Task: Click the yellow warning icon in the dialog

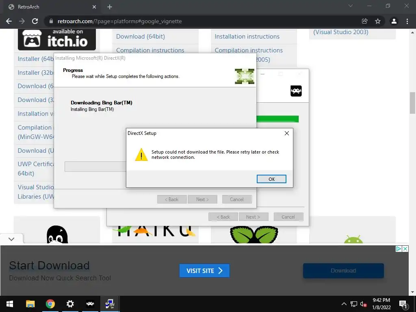Action: 141,155
